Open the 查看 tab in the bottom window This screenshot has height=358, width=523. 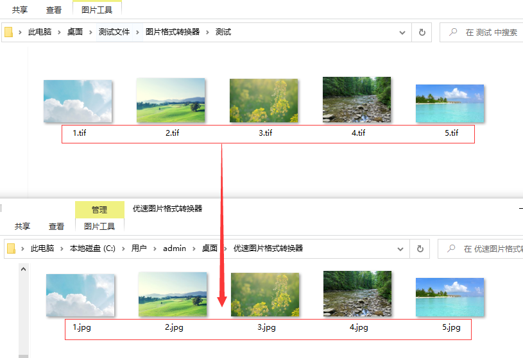point(56,227)
